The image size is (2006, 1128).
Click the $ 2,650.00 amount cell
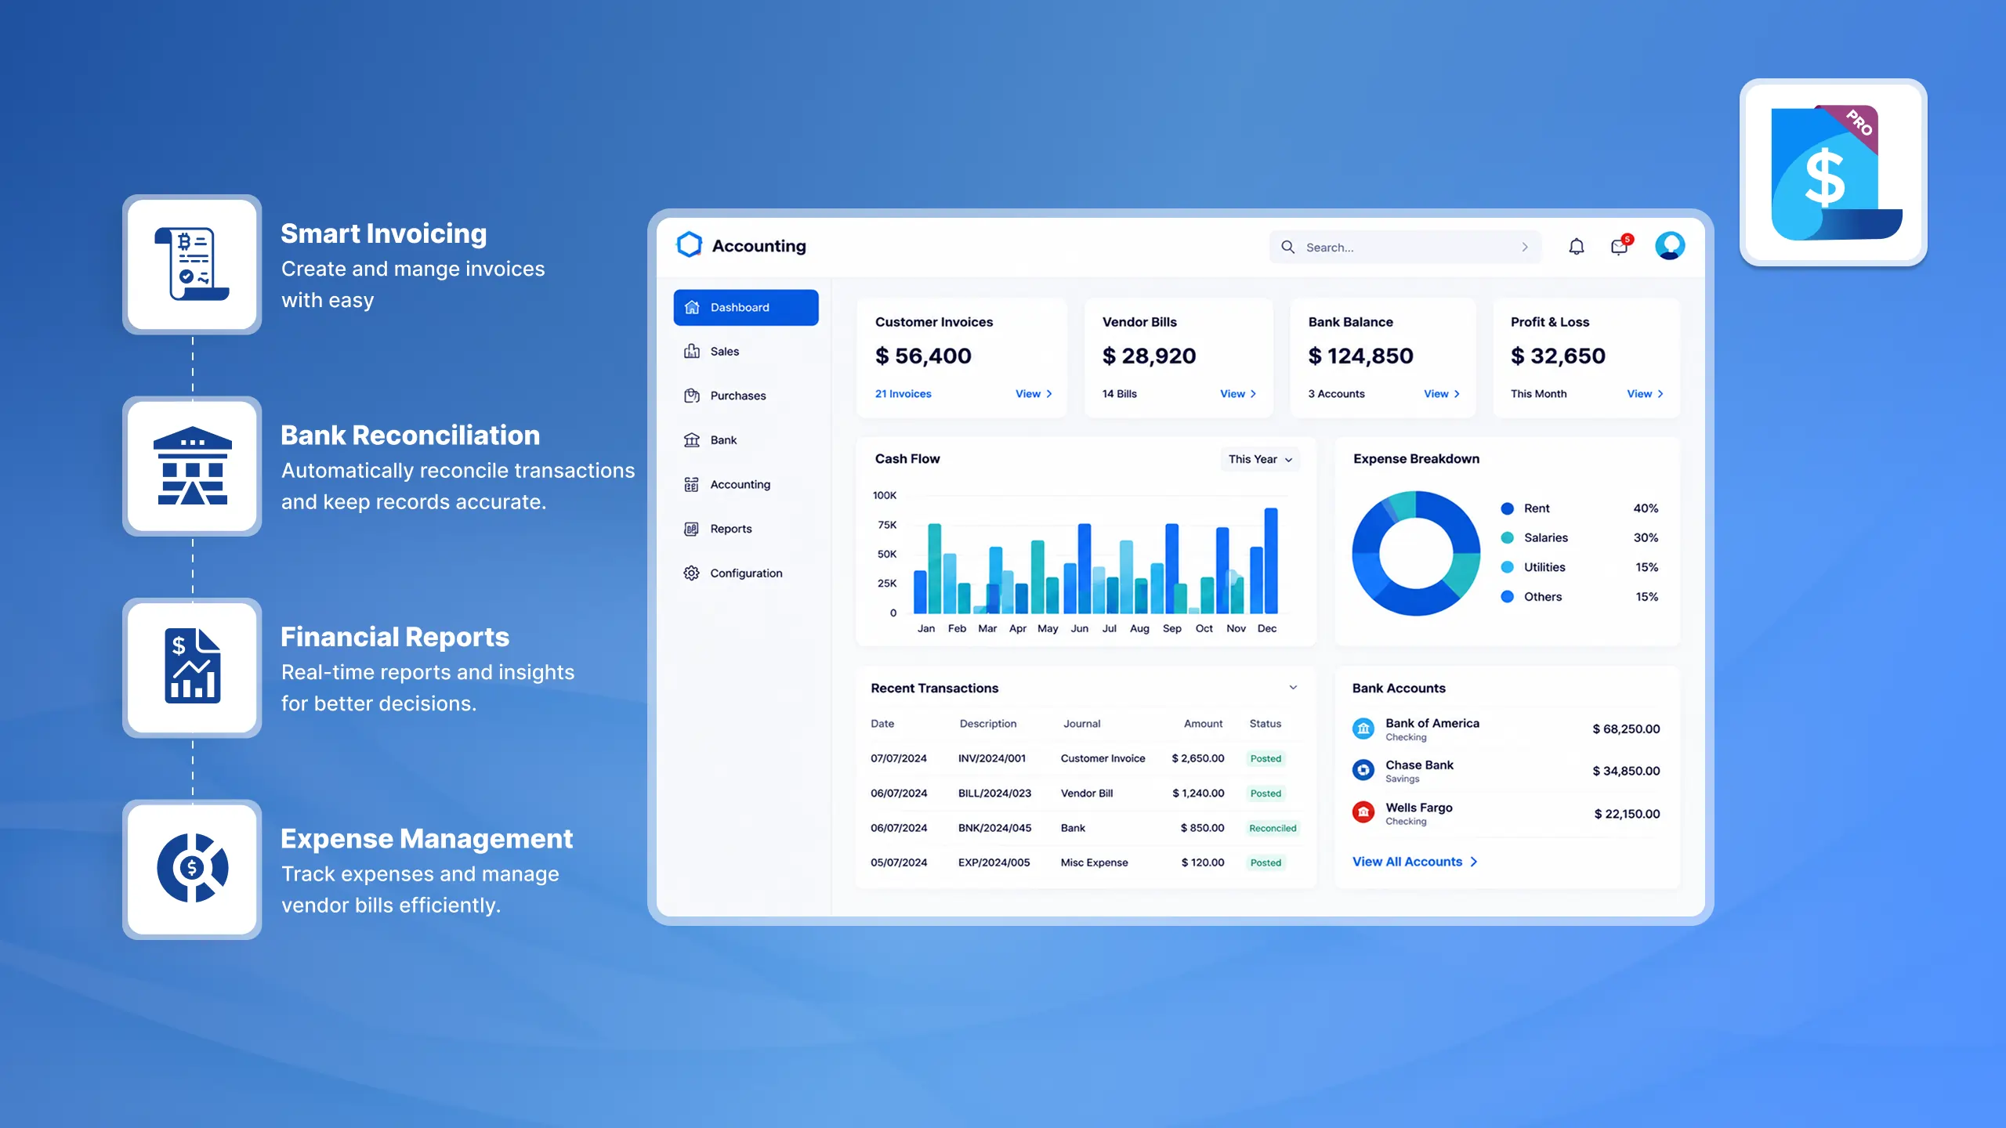1197,758
